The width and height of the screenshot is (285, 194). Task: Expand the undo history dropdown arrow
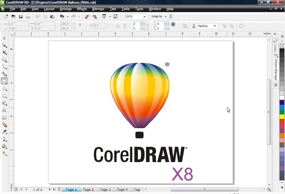click(68, 16)
